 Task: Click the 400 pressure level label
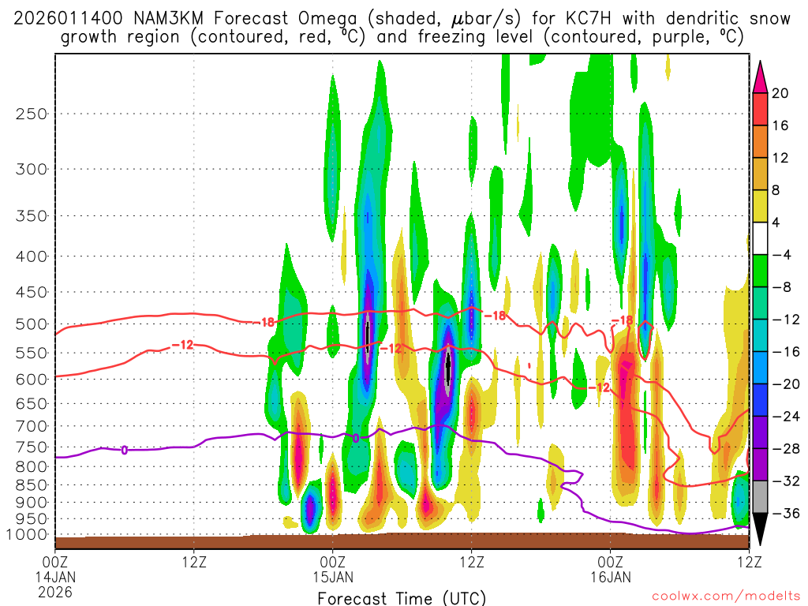click(32, 256)
